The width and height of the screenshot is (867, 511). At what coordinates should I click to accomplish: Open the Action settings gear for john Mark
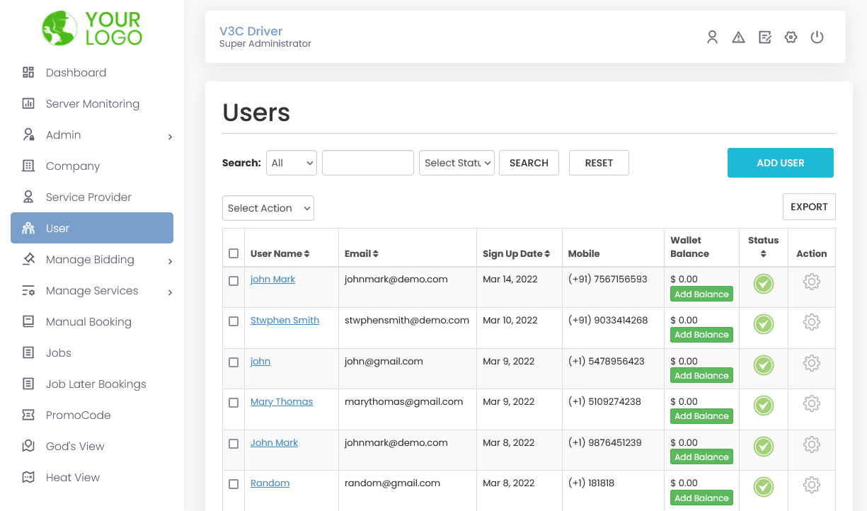[x=811, y=281]
